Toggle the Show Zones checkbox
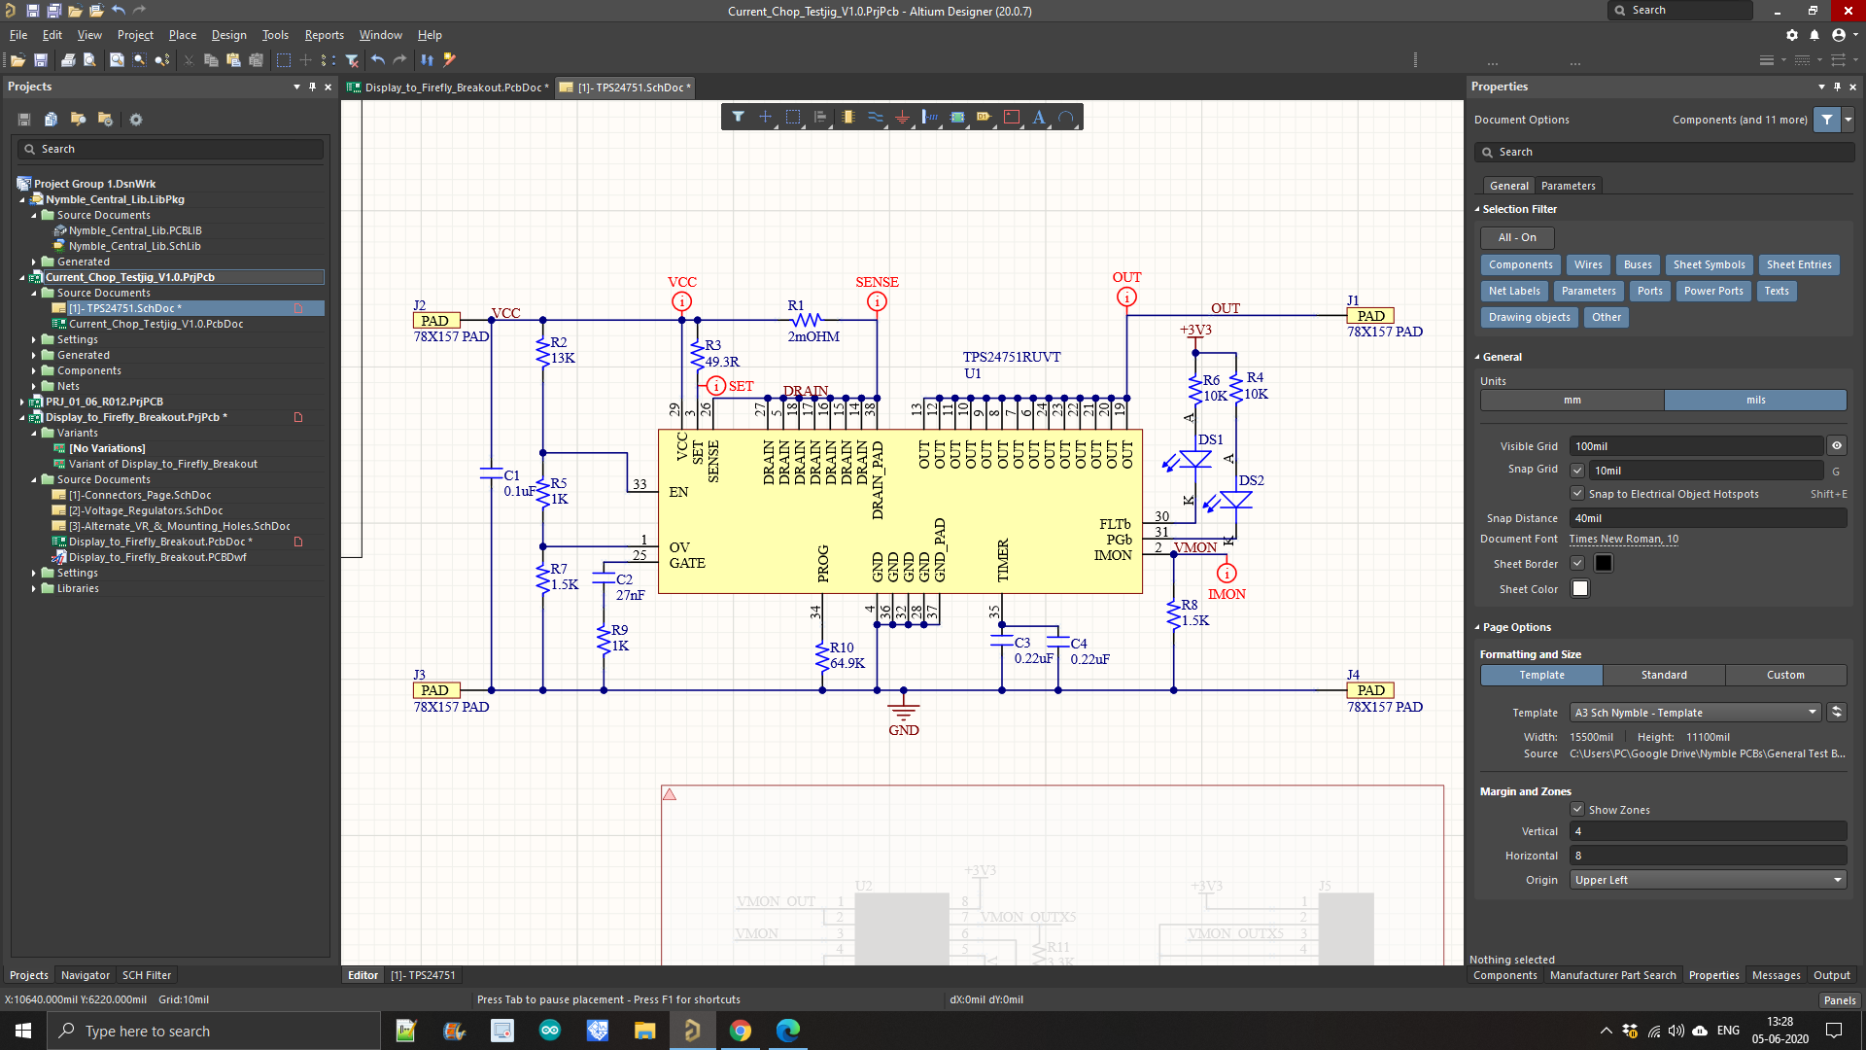The height and width of the screenshot is (1050, 1866). click(x=1577, y=810)
